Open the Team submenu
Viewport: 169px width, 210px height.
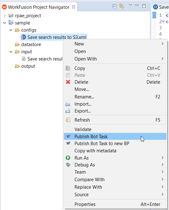point(115,172)
